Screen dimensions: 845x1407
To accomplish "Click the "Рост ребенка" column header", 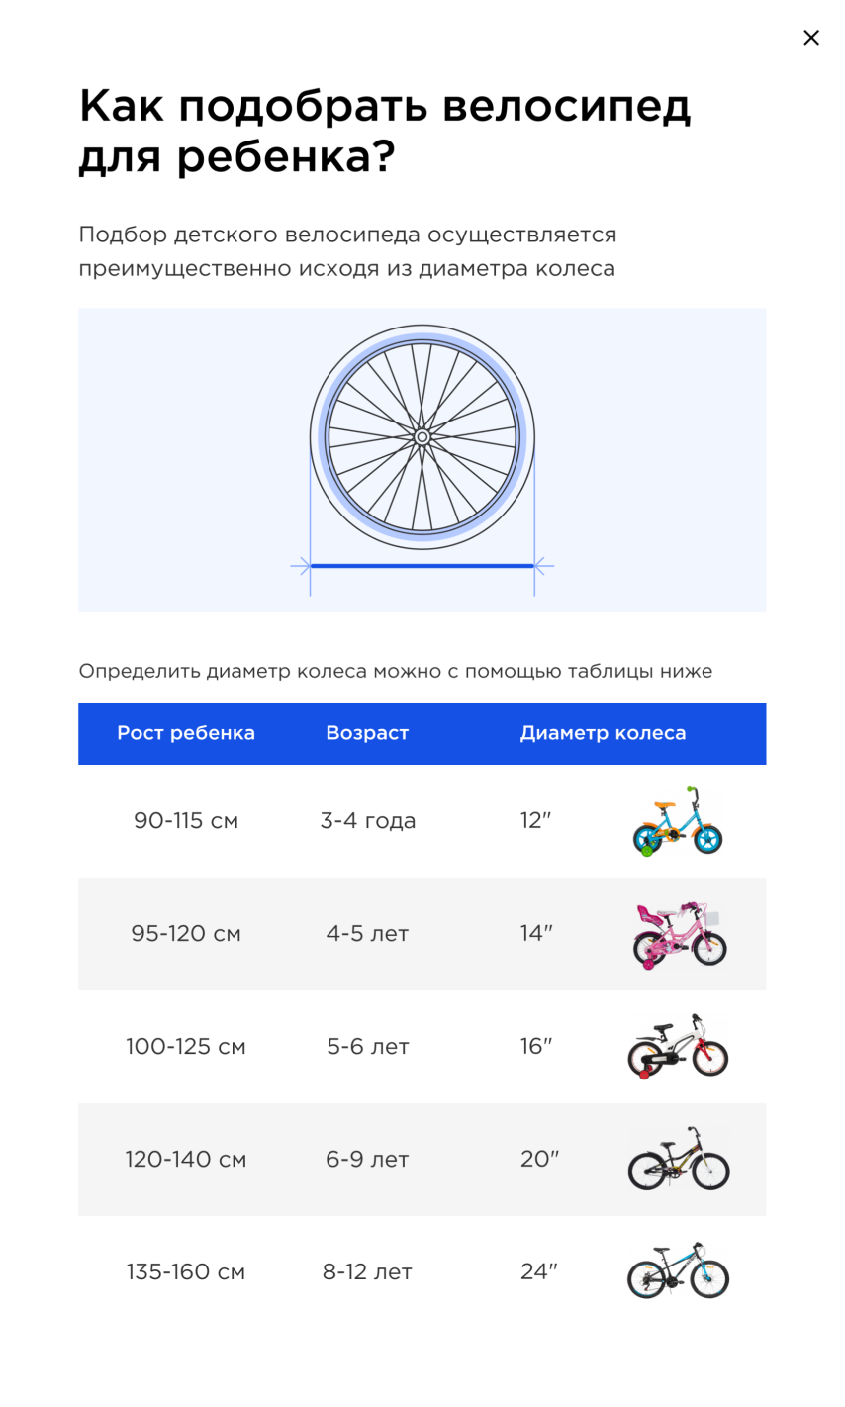I will pyautogui.click(x=186, y=733).
